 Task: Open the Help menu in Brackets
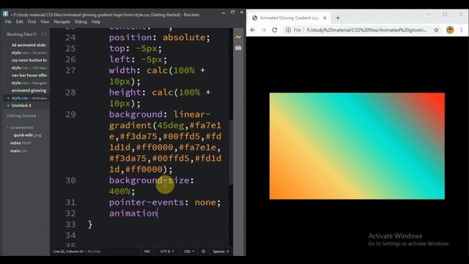96,22
